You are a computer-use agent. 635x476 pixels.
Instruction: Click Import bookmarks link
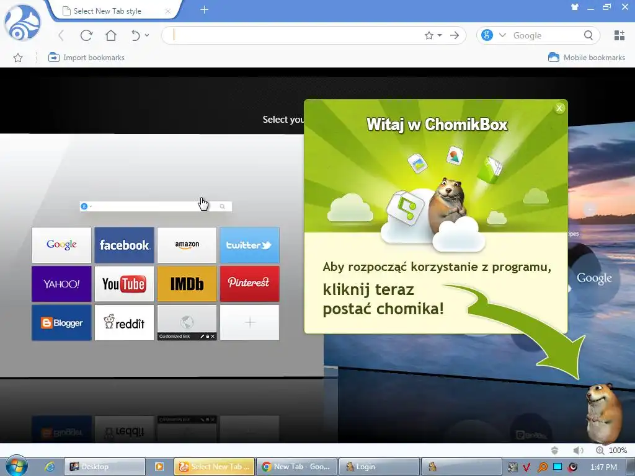86,58
